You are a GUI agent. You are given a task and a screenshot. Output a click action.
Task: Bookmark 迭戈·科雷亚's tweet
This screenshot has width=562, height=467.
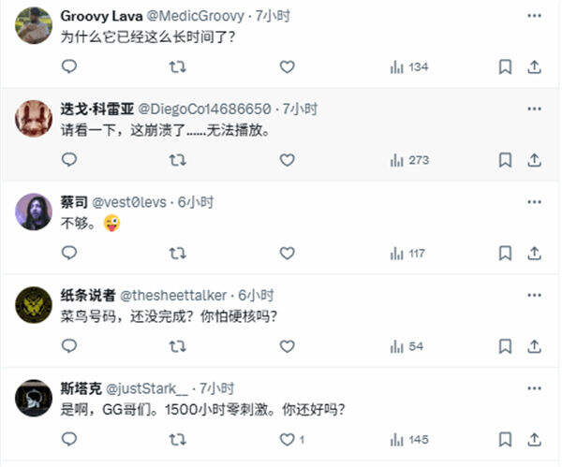click(x=505, y=160)
